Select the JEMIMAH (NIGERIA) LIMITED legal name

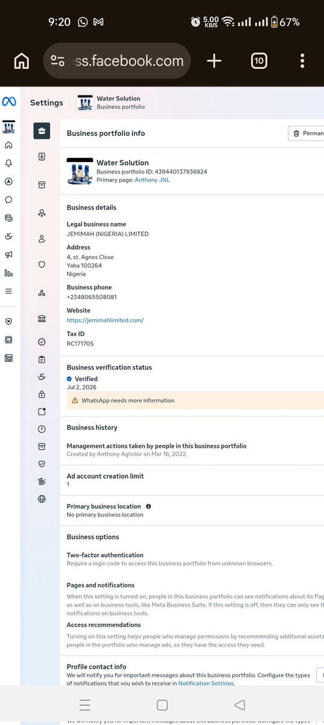tap(107, 234)
